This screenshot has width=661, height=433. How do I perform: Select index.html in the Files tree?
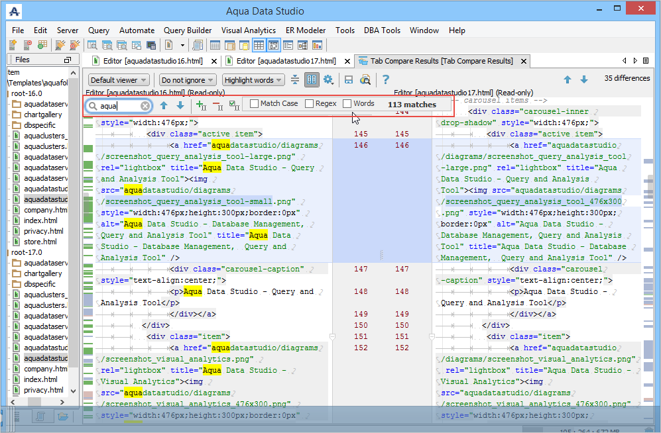coord(40,220)
